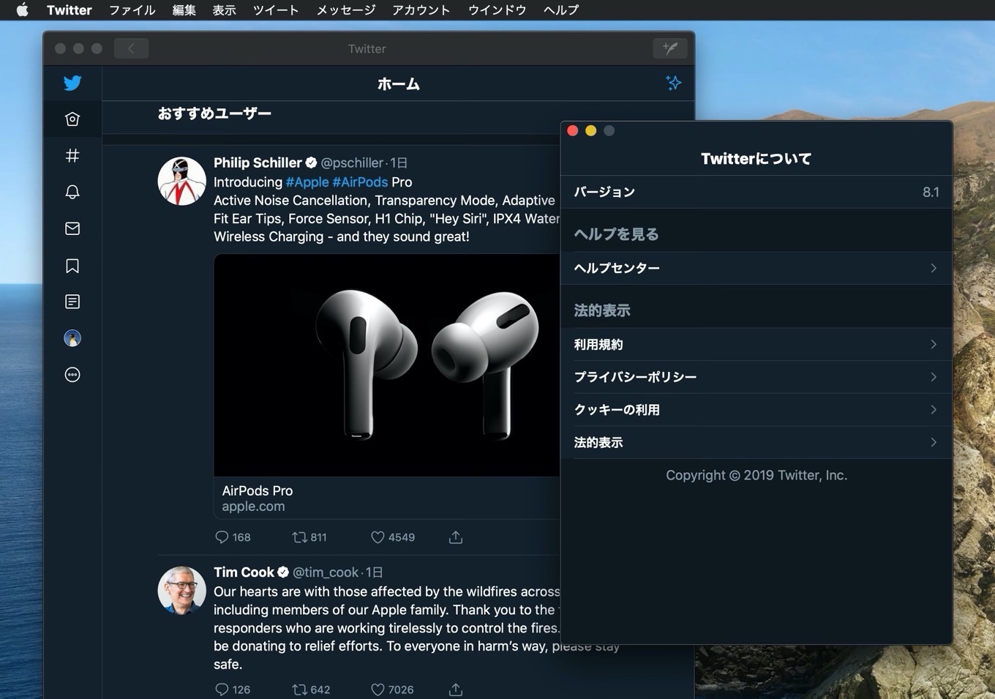This screenshot has width=995, height=699.
Task: Open the ツイート menu
Action: click(276, 10)
